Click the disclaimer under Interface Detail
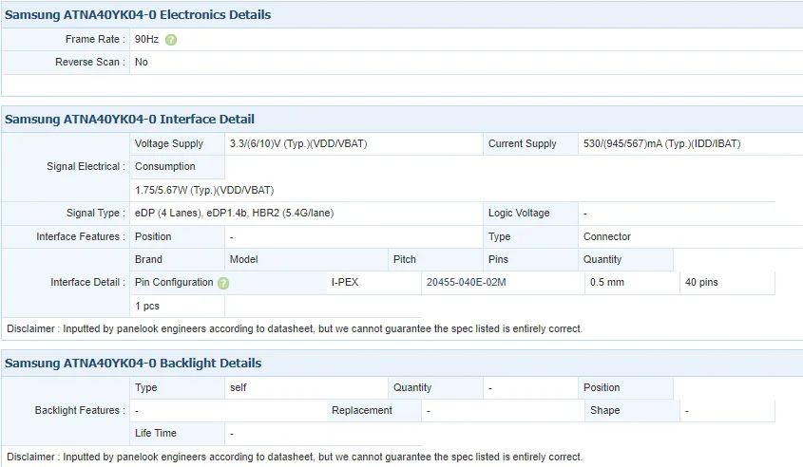The height and width of the screenshot is (467, 803). (295, 329)
